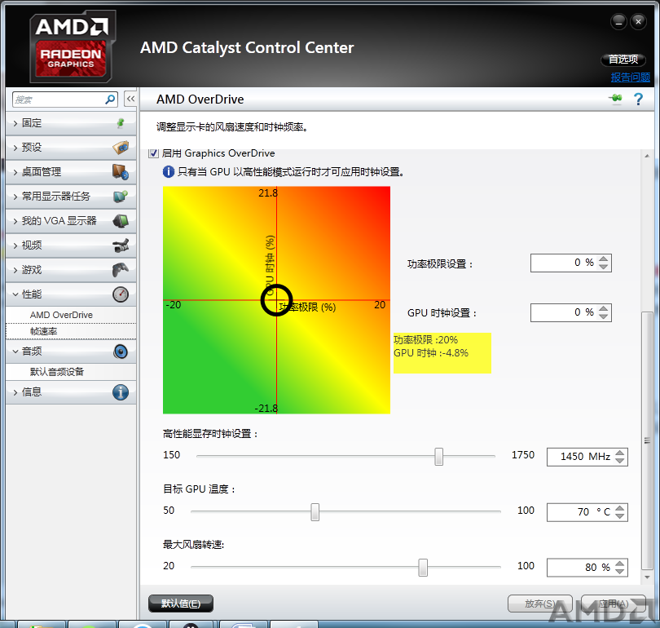Image resolution: width=660 pixels, height=628 pixels.
Task: Click the 最大风扇转速 slider handle
Action: pyautogui.click(x=423, y=568)
